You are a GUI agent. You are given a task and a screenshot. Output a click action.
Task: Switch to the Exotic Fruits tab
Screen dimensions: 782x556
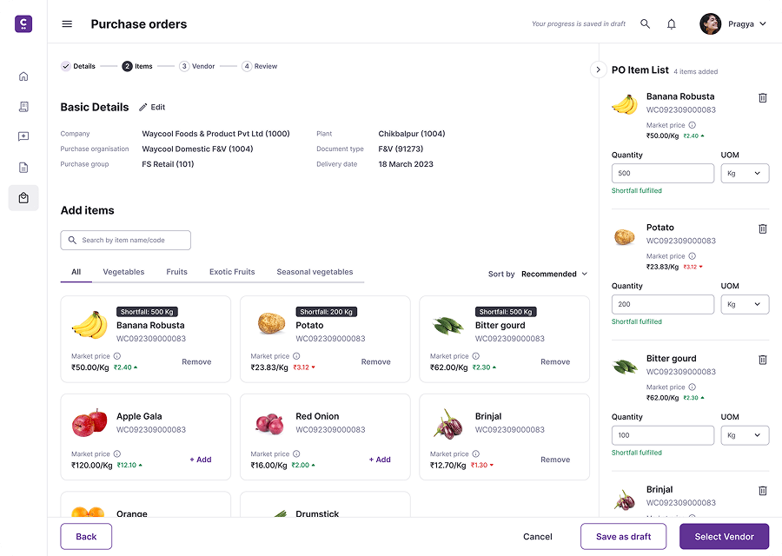pyautogui.click(x=232, y=272)
